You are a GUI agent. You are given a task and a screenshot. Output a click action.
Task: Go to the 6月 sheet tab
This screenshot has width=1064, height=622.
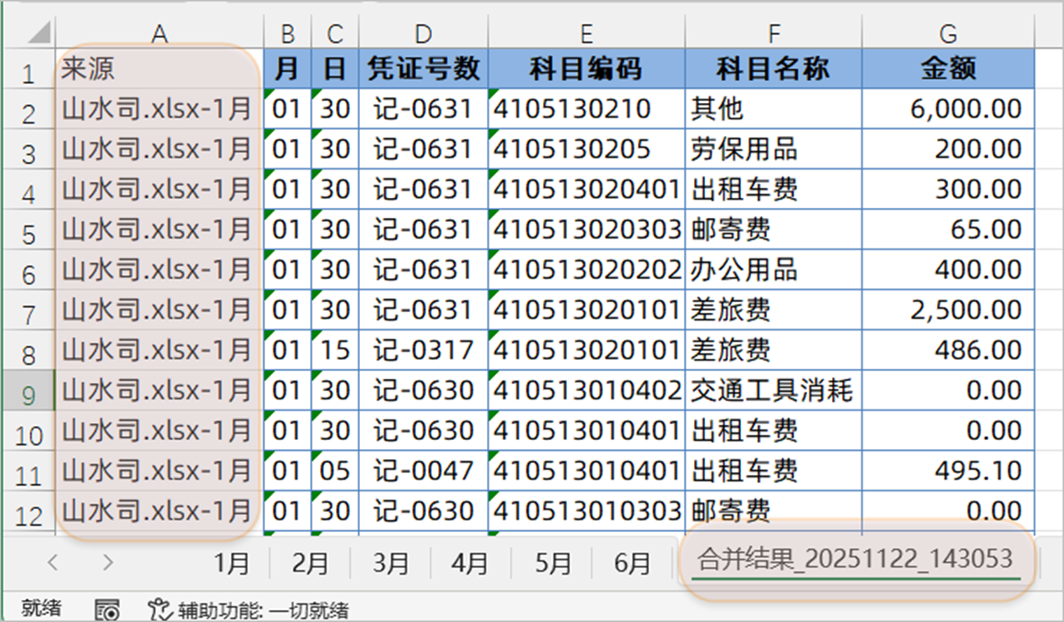tap(632, 563)
